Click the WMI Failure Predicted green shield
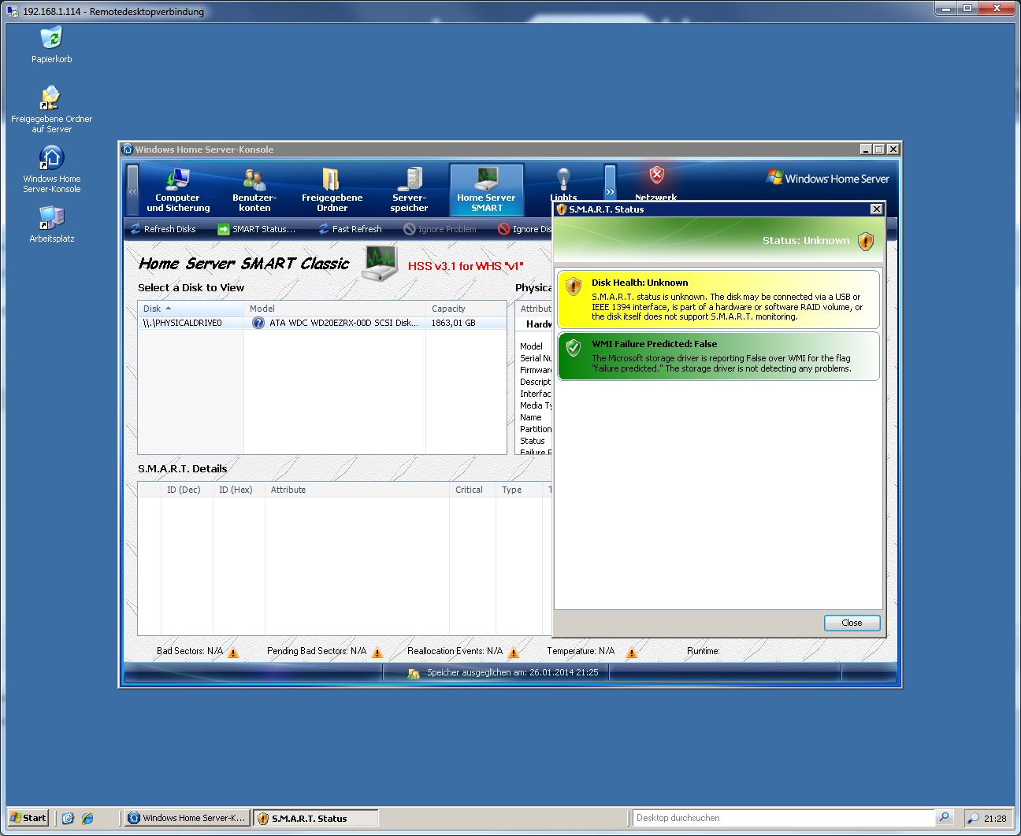Viewport: 1021px width, 836px height. 574,348
